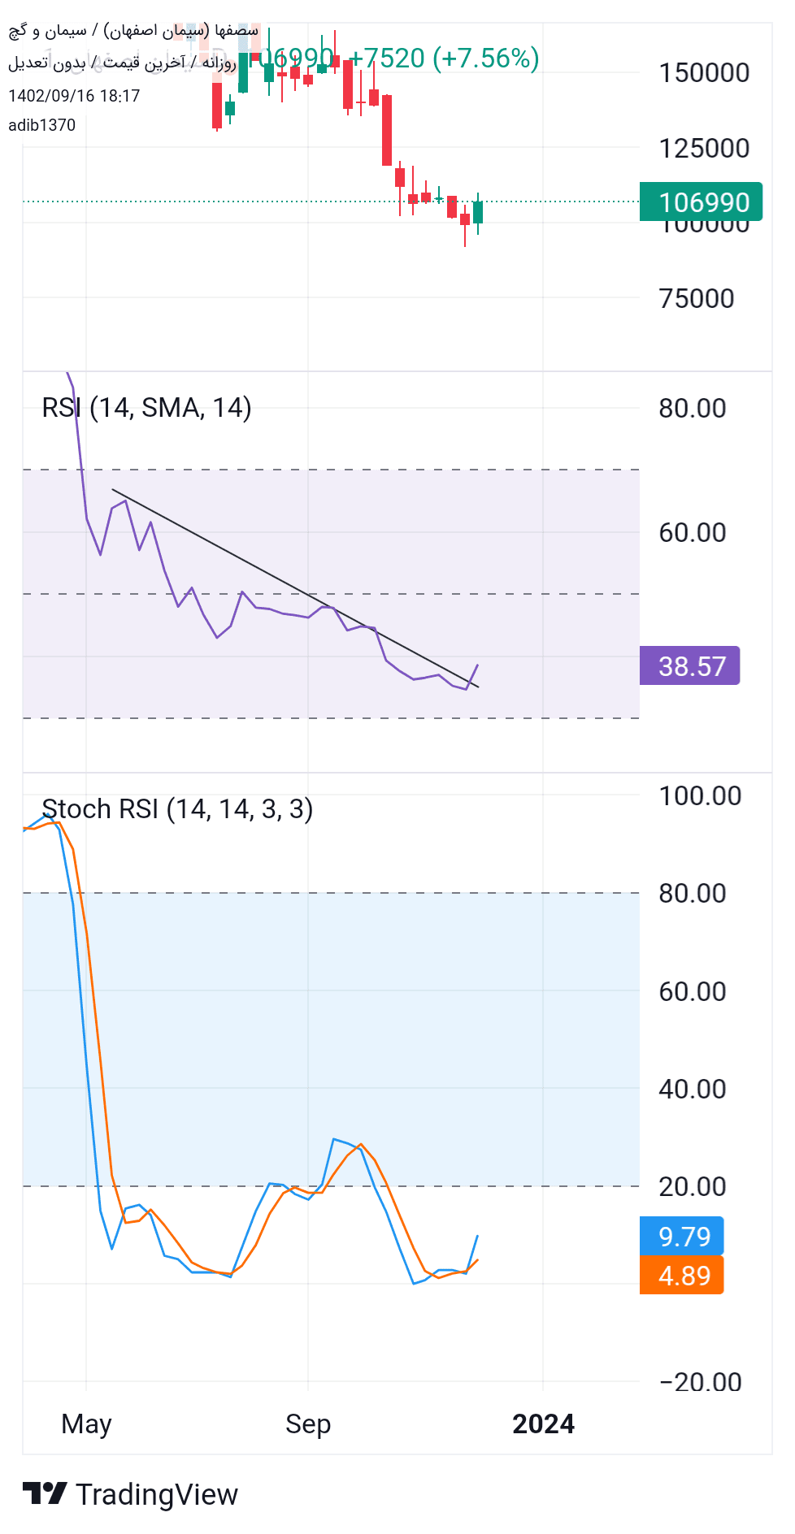Select the RSI (14, SMA, 14) indicator title

(146, 407)
